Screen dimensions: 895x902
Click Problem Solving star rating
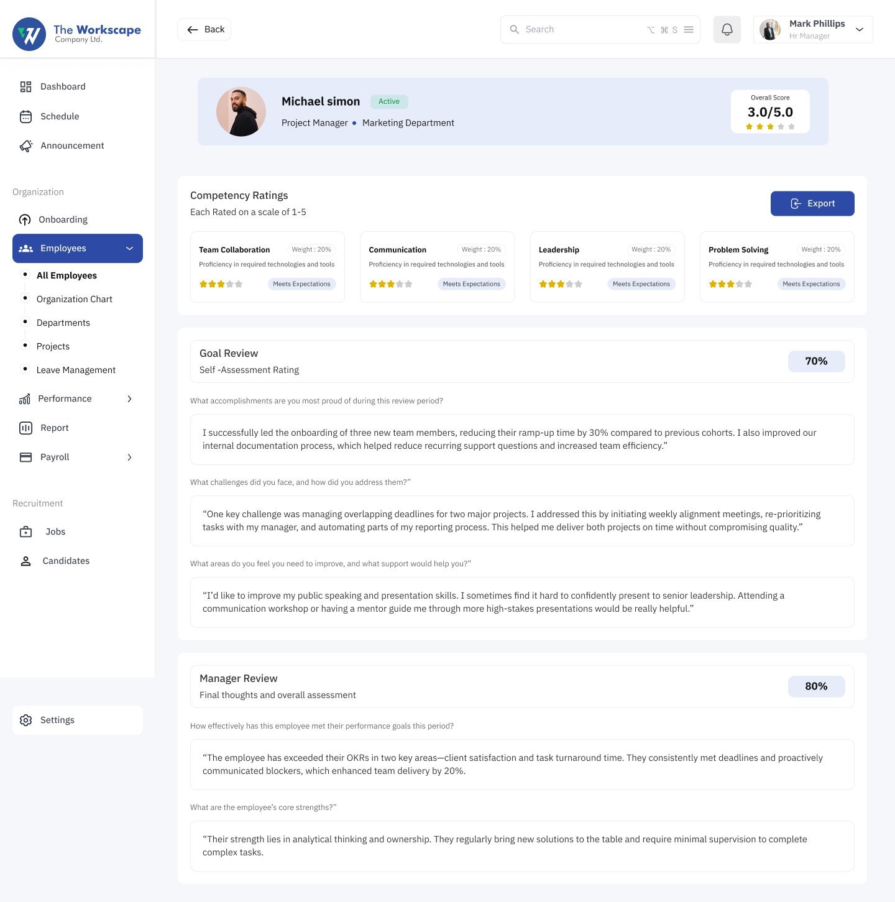730,284
